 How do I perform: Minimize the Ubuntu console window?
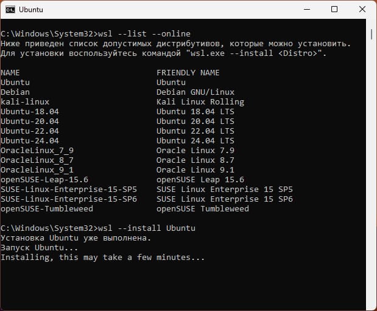pos(307,9)
